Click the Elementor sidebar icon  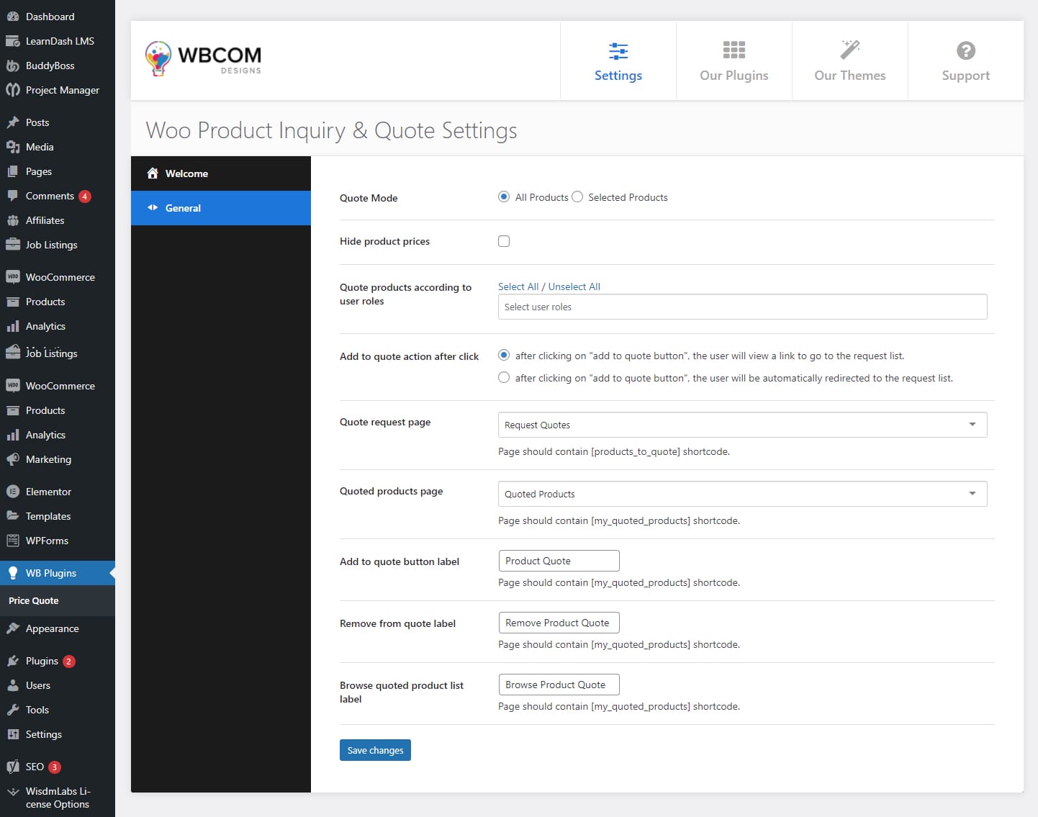click(13, 492)
